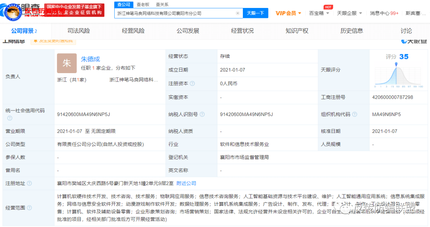Click the 附近公司 link

tap(186, 183)
